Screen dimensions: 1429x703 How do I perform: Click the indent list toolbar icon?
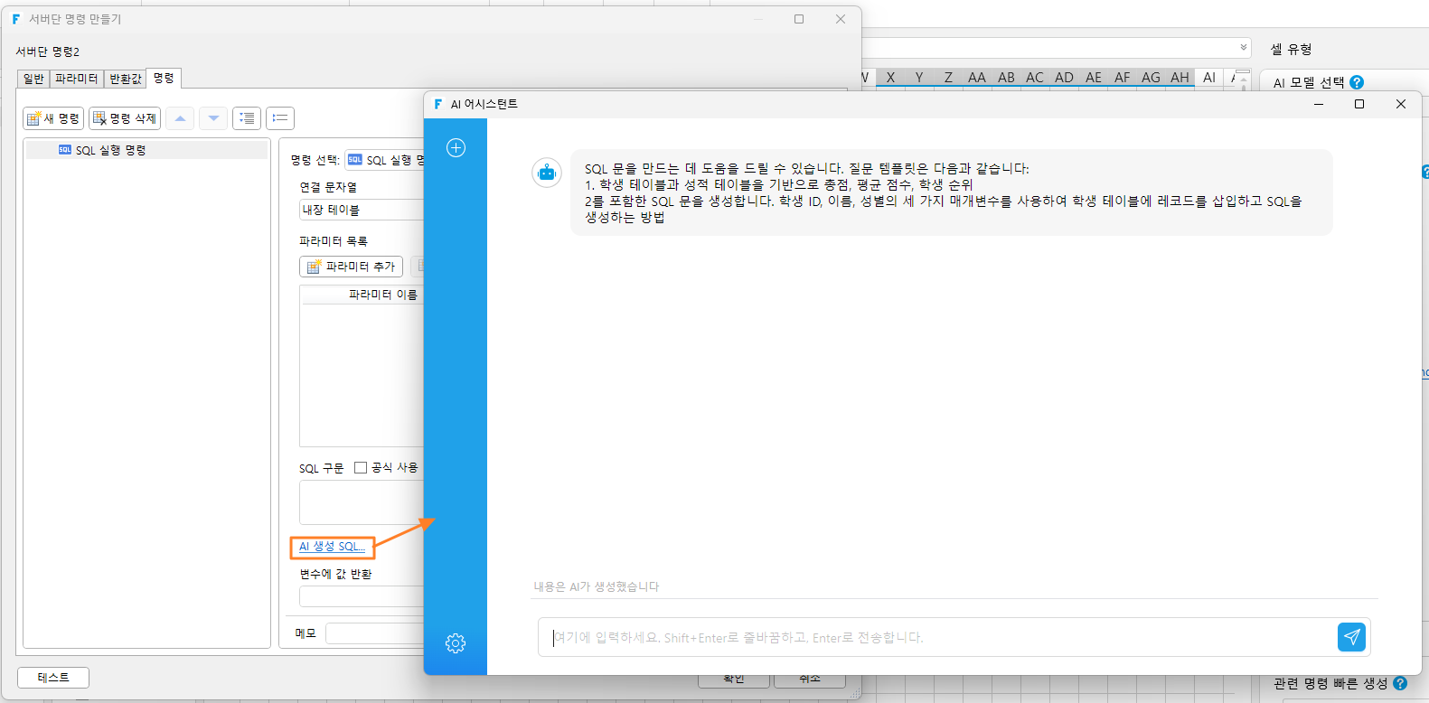tap(247, 118)
